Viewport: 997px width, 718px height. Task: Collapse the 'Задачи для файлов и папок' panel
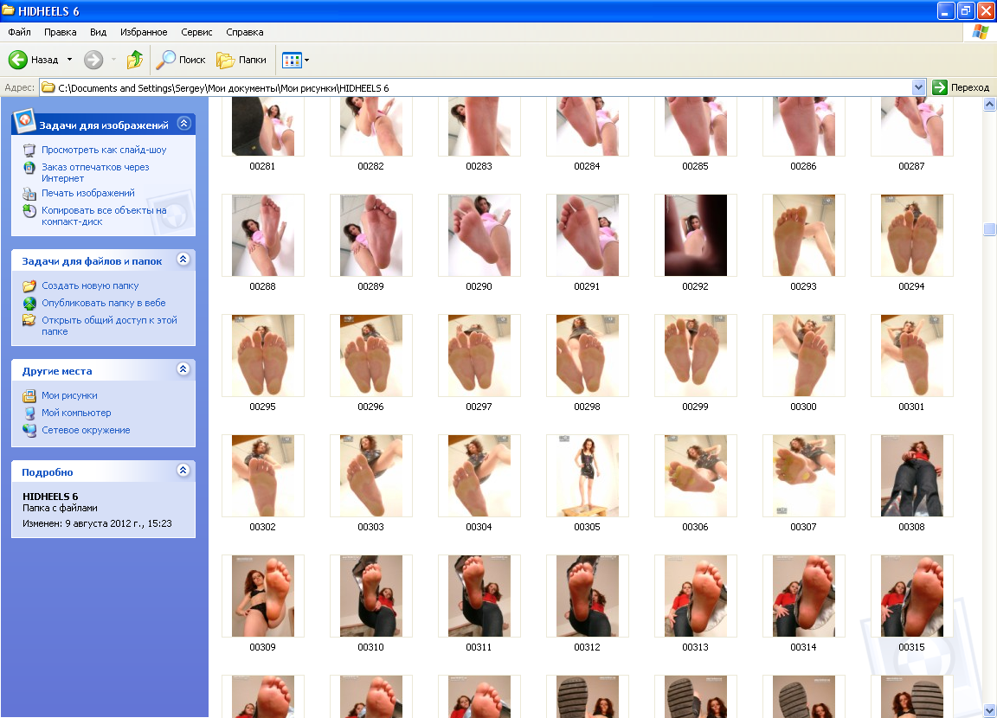click(x=183, y=260)
